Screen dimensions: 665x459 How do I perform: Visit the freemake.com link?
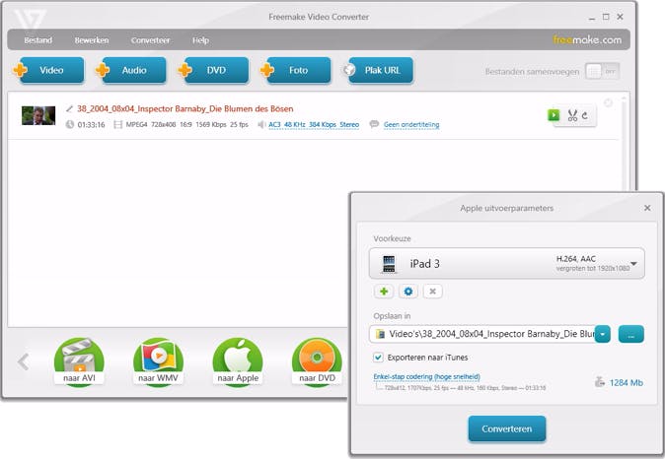click(587, 39)
